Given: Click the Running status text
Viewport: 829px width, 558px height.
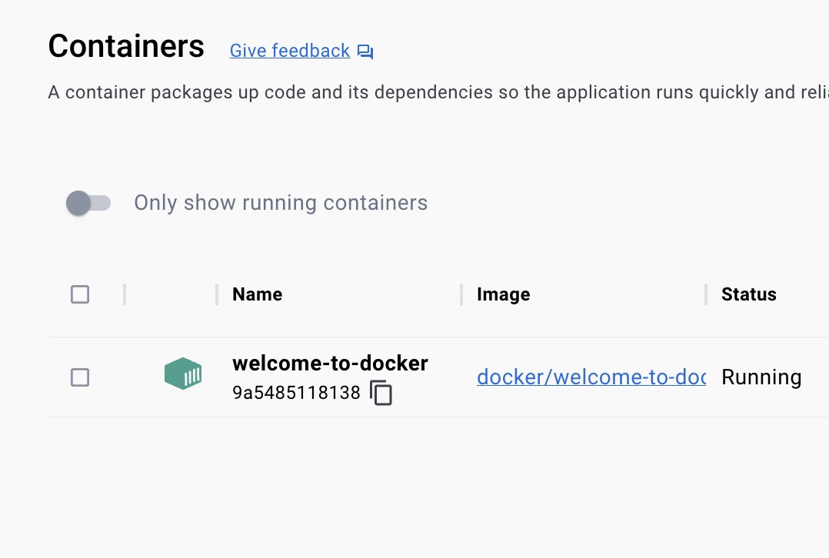Looking at the screenshot, I should 761,377.
